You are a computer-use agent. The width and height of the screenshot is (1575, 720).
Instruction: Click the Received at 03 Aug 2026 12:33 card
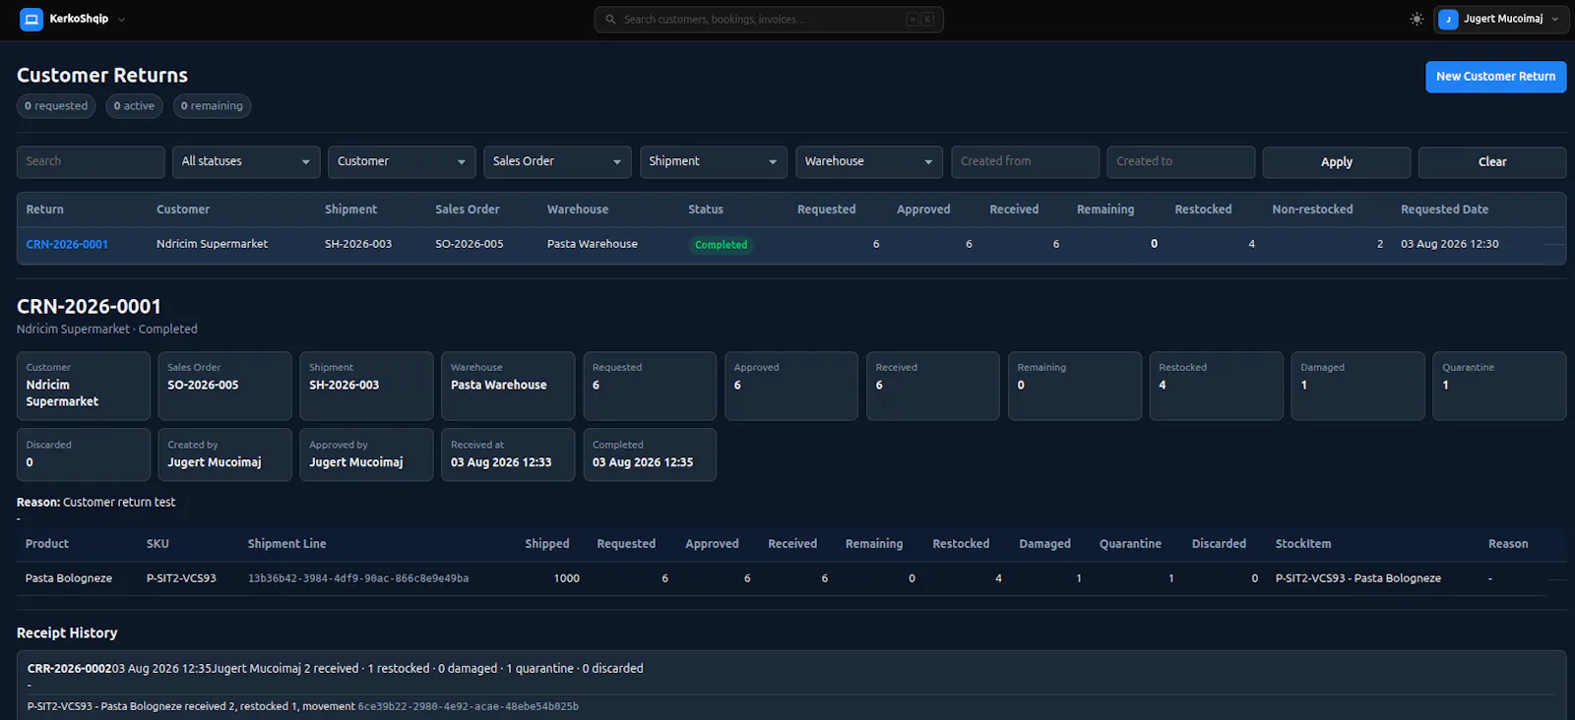click(x=508, y=454)
